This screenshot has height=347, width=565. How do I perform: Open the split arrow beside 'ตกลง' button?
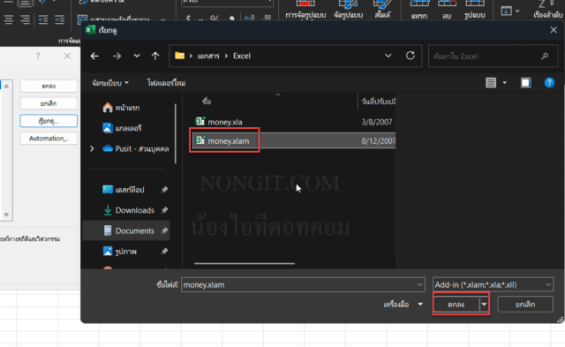click(484, 305)
